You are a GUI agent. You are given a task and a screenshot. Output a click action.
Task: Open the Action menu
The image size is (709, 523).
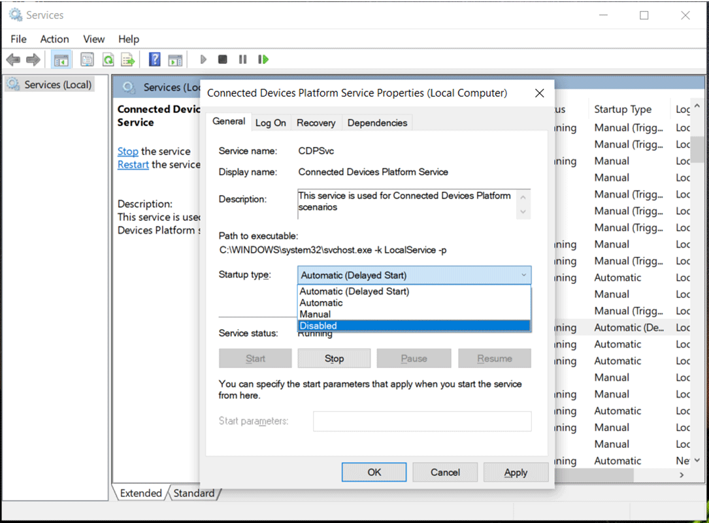click(55, 39)
